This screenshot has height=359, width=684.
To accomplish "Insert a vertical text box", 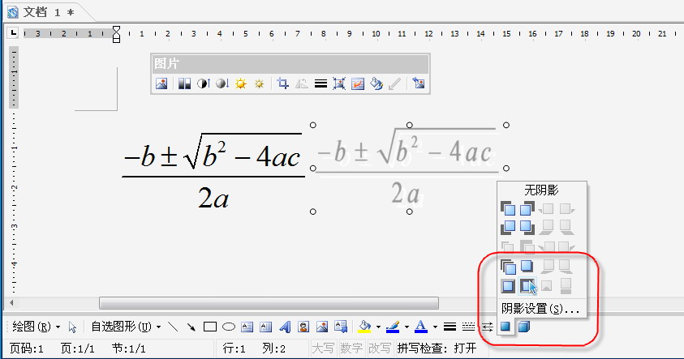I will (x=265, y=327).
